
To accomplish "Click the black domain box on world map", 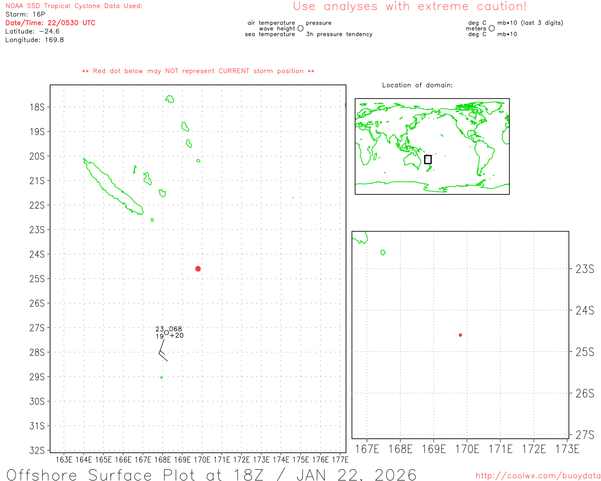I will [428, 160].
